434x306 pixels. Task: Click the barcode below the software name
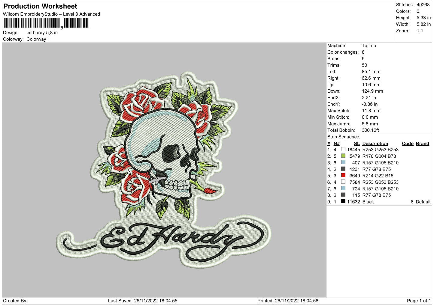point(47,23)
